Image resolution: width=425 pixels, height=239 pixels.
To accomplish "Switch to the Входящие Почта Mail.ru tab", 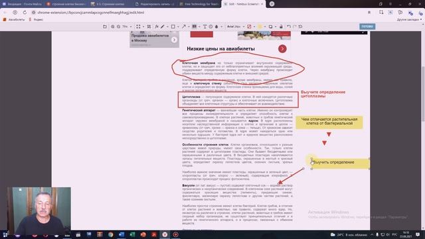I will pos(22,4).
